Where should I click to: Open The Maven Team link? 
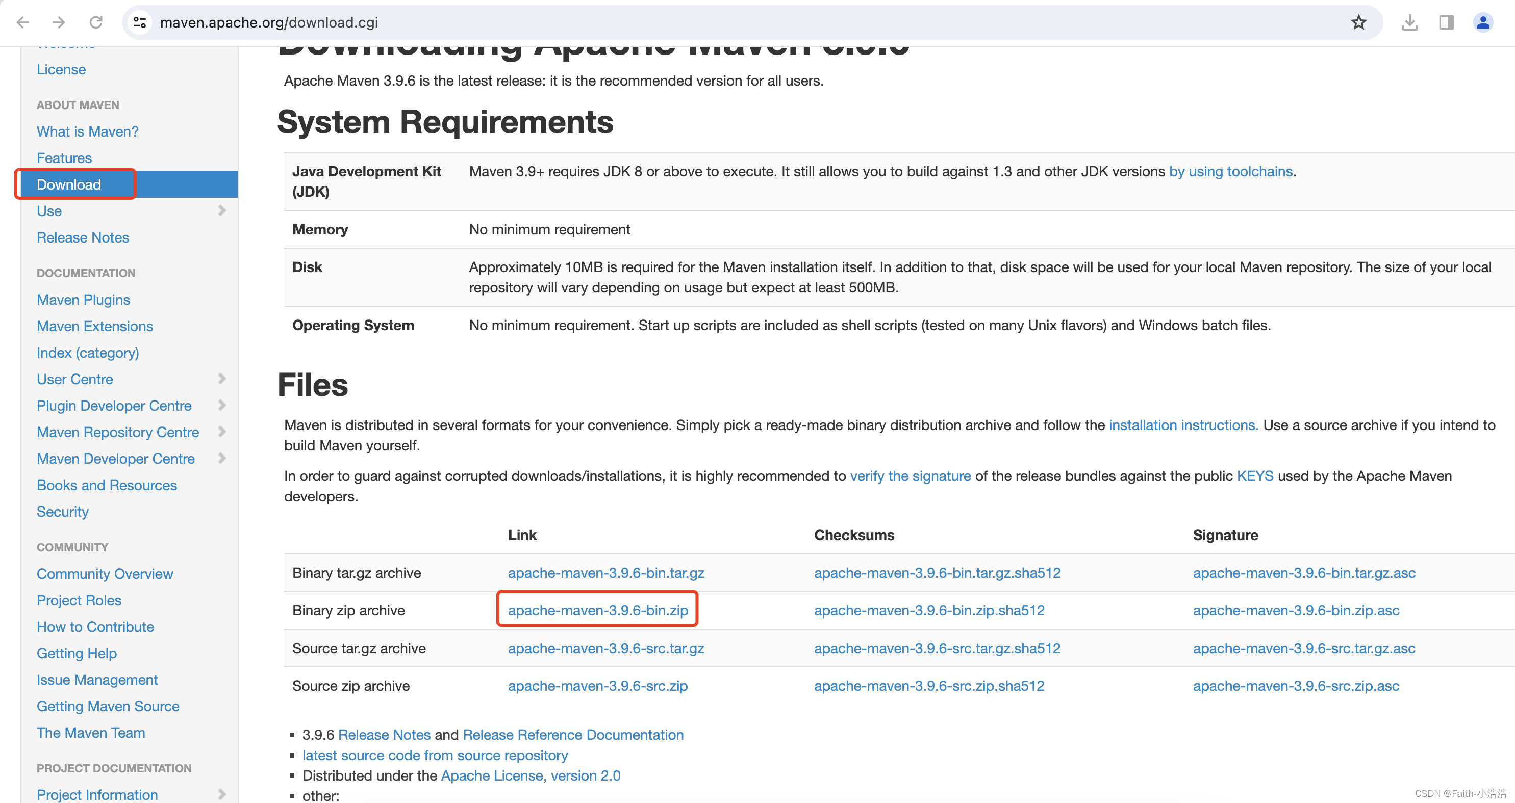click(x=91, y=732)
